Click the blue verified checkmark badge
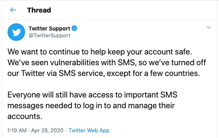 click(x=74, y=28)
